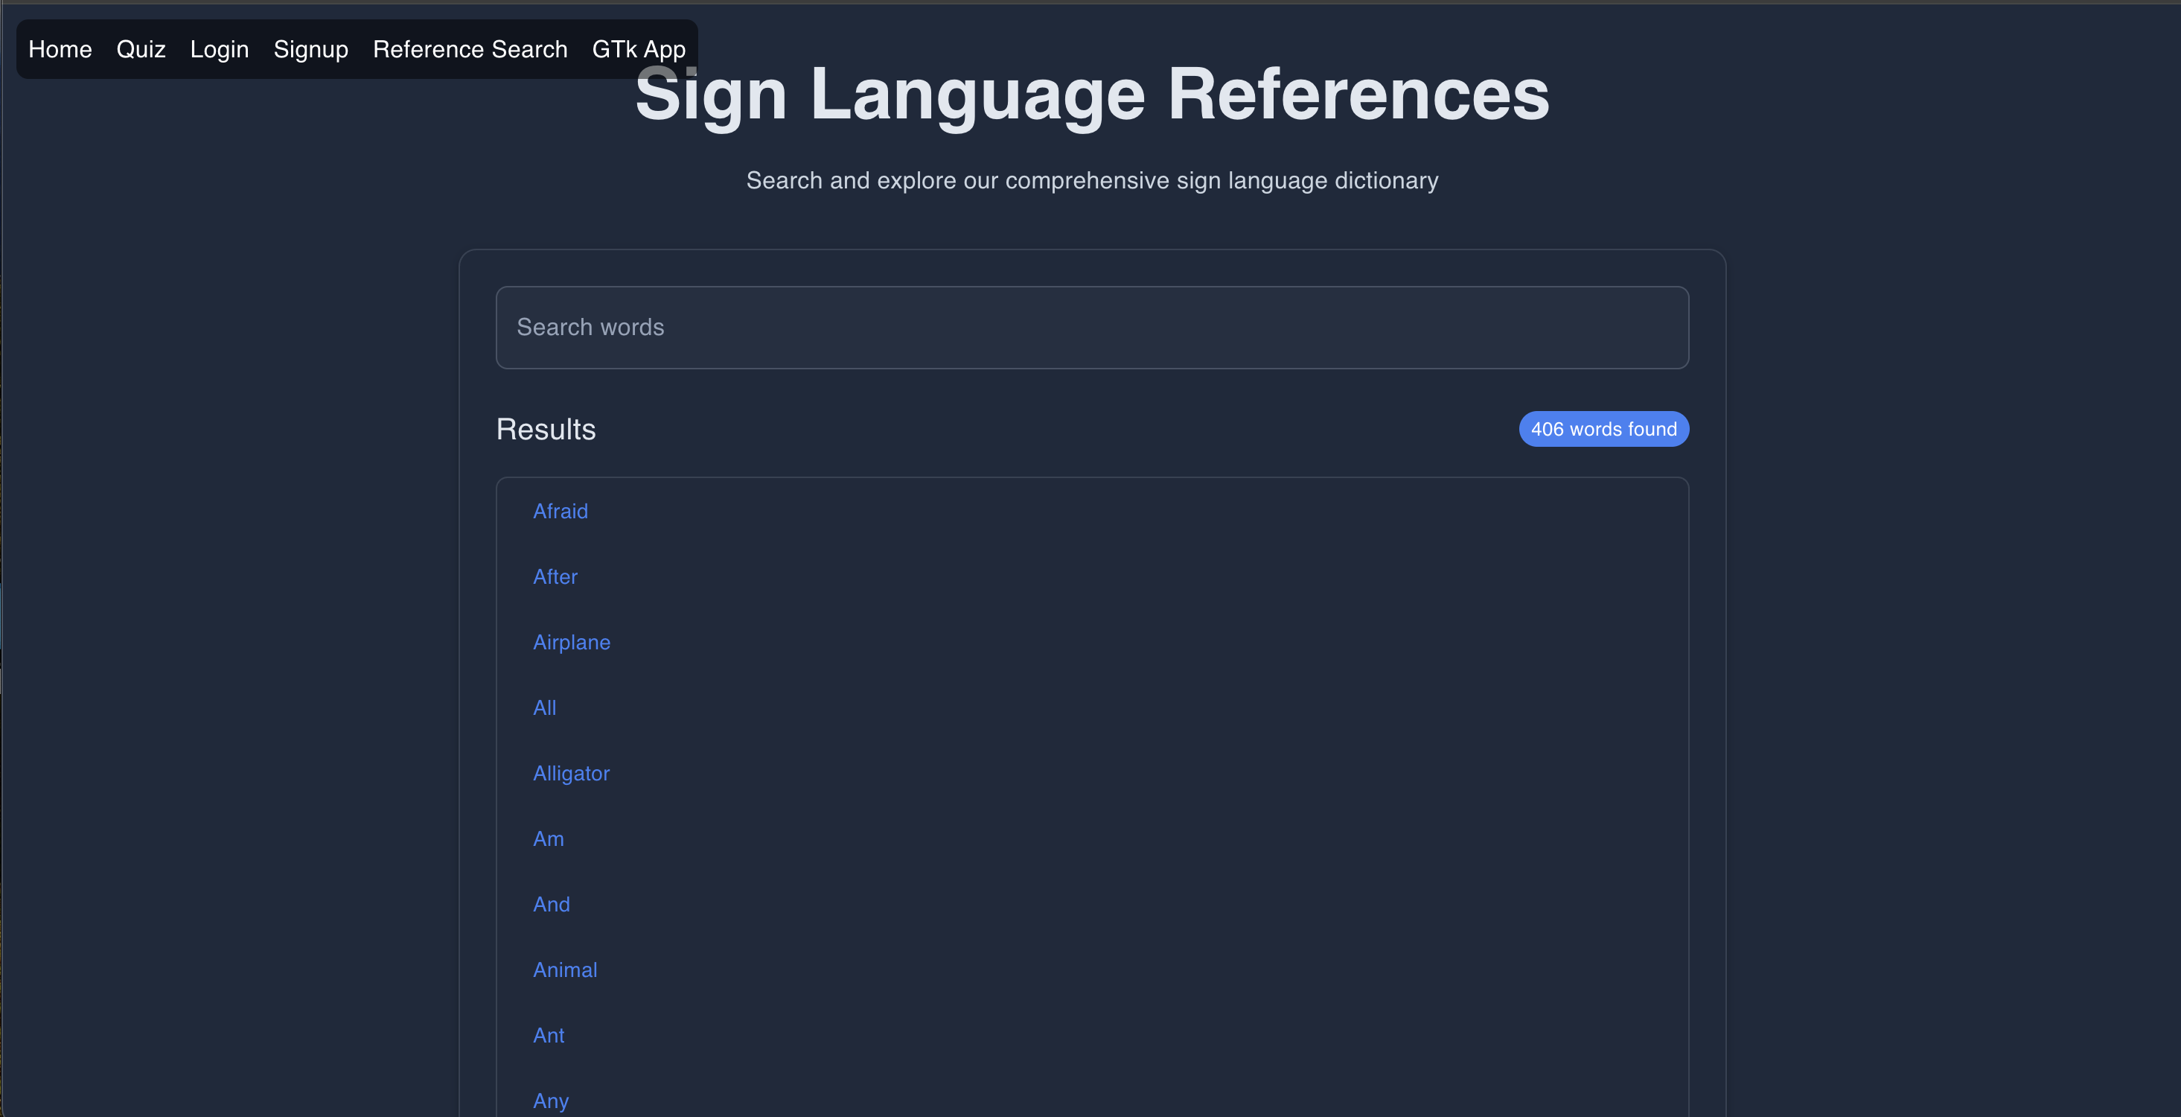Open the Home nav link
Screen dimensions: 2181x1117
(x=60, y=49)
